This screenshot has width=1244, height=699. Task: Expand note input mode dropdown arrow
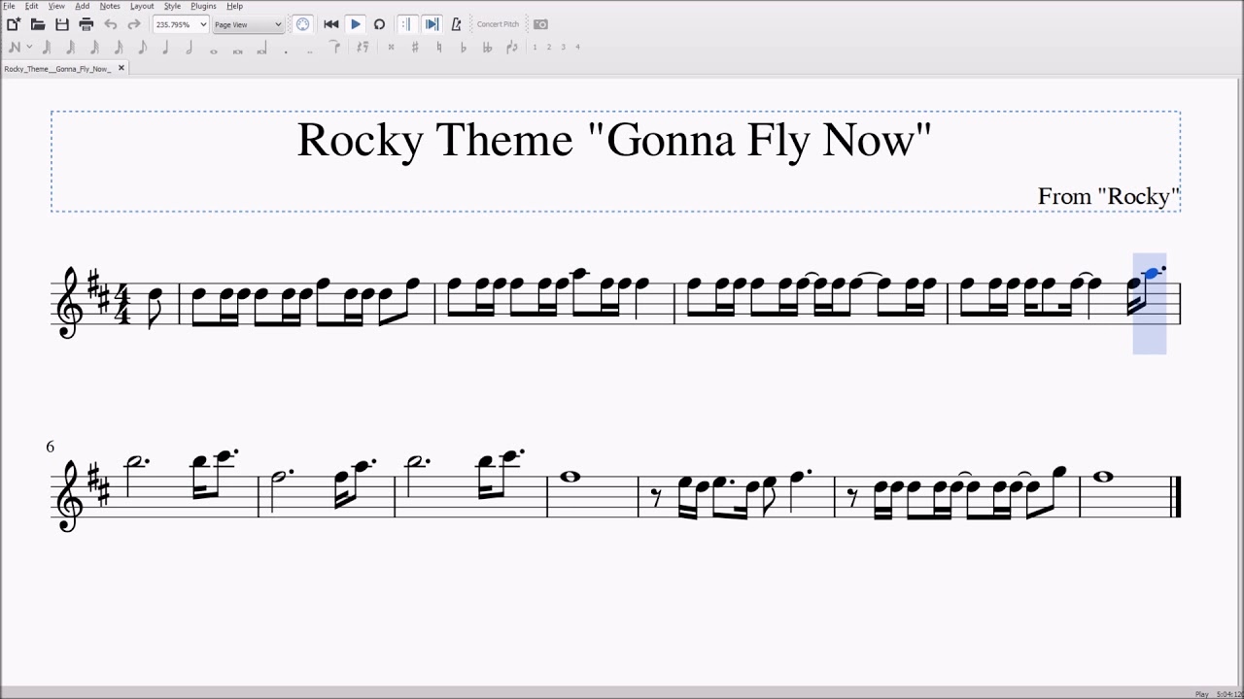point(29,47)
